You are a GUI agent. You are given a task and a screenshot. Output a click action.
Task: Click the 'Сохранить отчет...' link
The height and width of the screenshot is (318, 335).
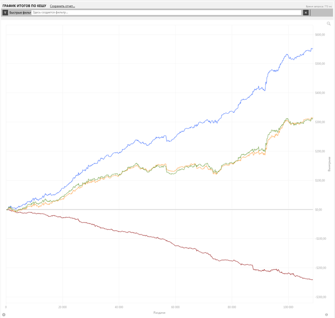62,6
